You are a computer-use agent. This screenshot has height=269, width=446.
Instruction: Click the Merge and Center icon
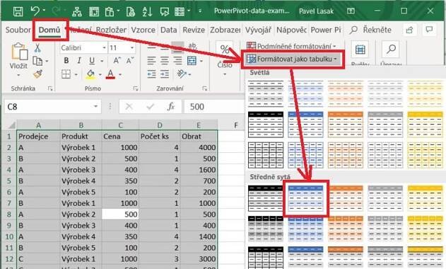(192, 60)
